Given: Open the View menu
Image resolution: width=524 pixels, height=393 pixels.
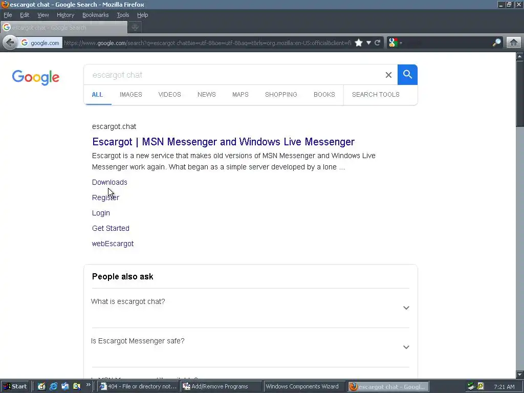Looking at the screenshot, I should [x=43, y=15].
